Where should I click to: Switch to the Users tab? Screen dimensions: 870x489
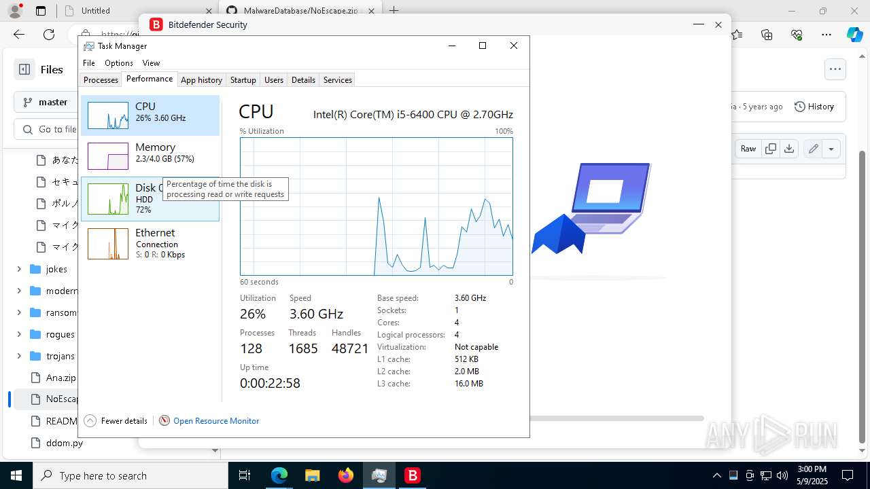274,80
